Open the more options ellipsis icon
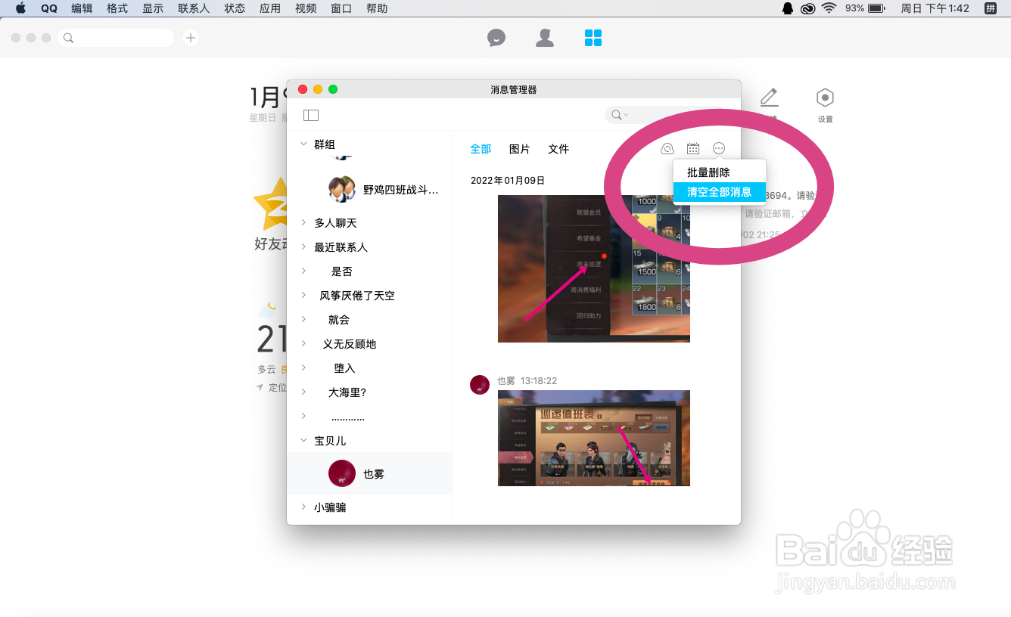 pyautogui.click(x=719, y=149)
